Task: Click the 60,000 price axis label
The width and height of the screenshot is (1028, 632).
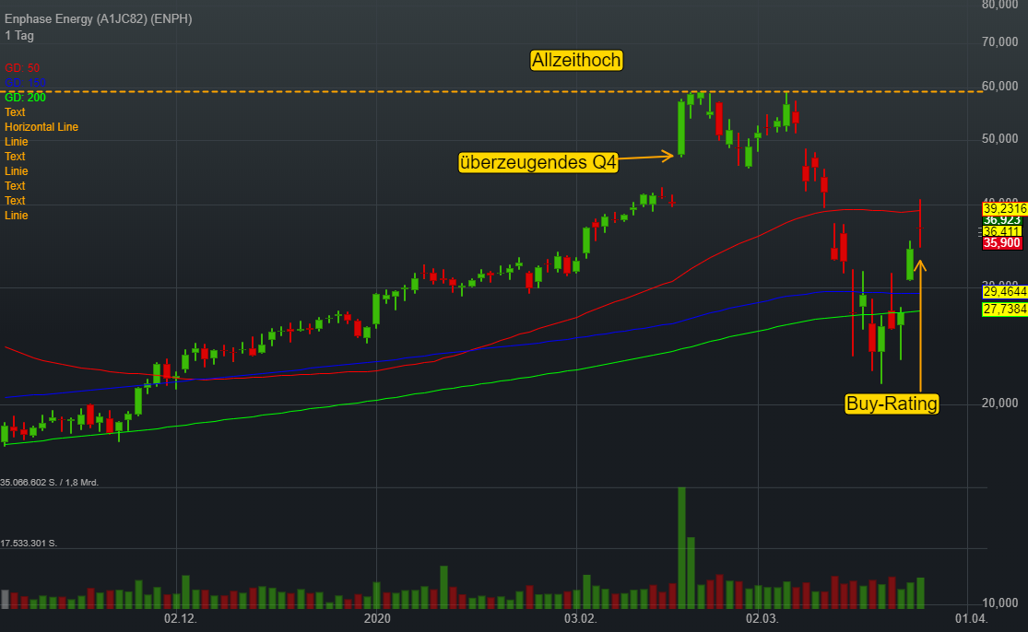Action: [x=999, y=87]
